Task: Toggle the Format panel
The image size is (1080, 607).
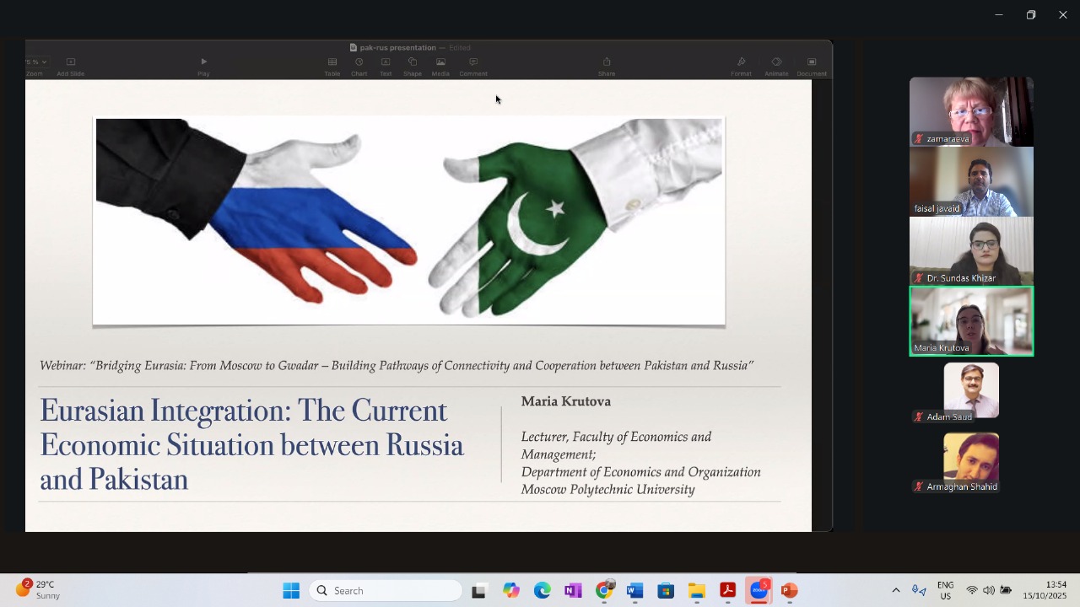Action: click(741, 62)
